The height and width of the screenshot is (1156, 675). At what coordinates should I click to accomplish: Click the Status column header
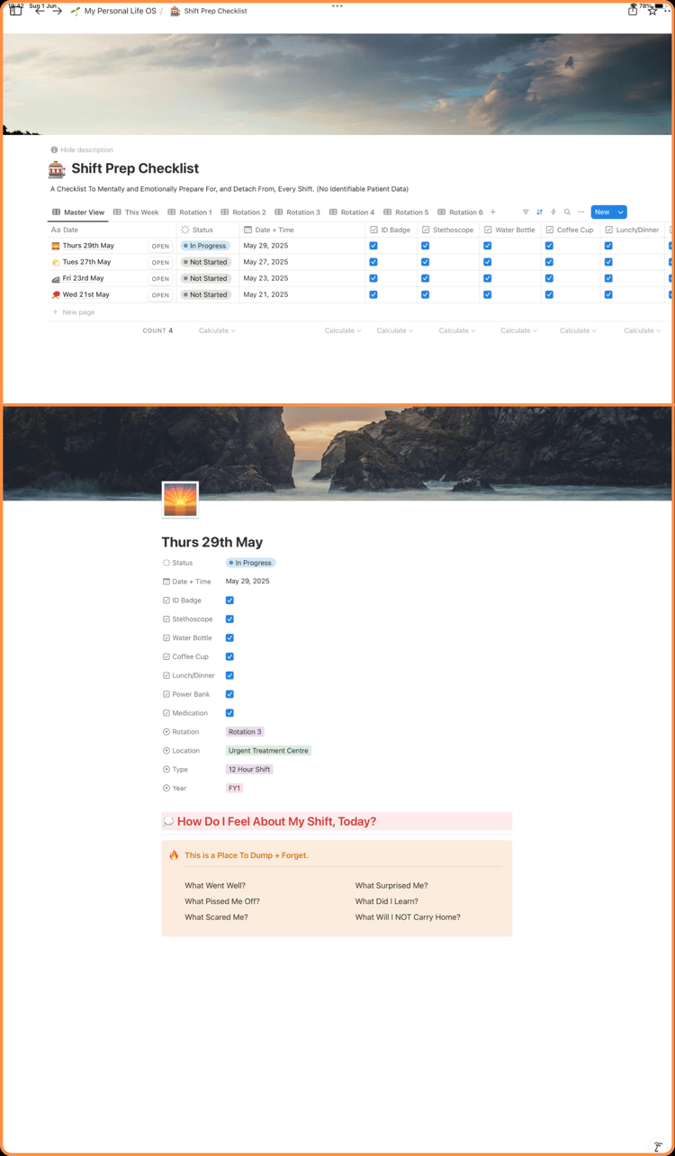point(208,230)
